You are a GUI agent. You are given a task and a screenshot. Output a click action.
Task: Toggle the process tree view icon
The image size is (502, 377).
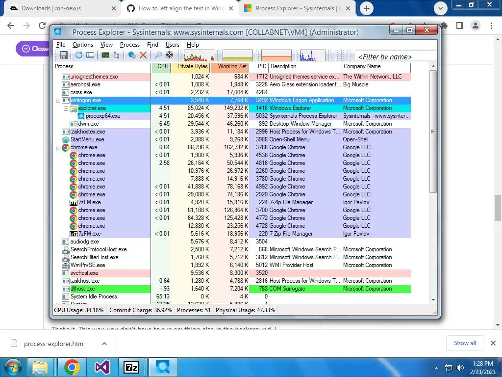117,55
